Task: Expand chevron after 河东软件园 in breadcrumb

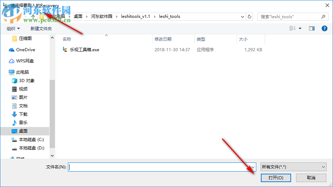Action: tap(117, 16)
